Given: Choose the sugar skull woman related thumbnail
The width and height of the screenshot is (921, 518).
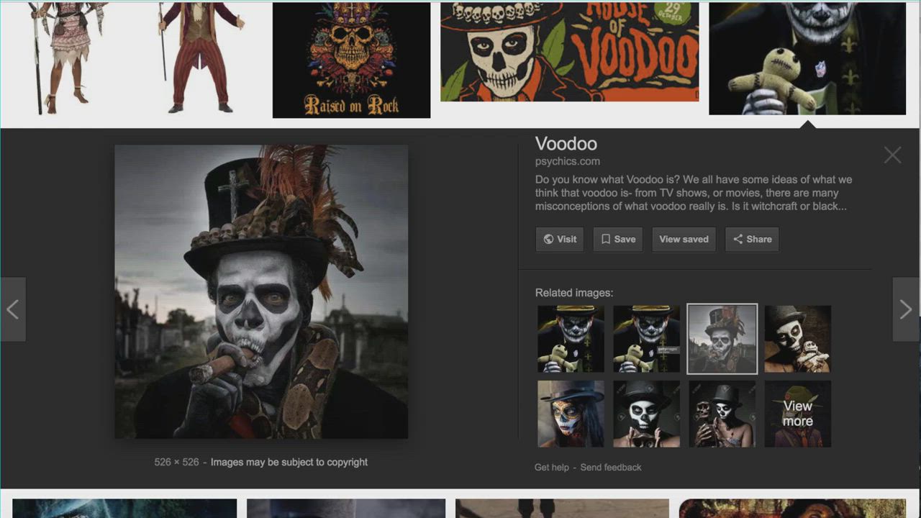Looking at the screenshot, I should [571, 414].
